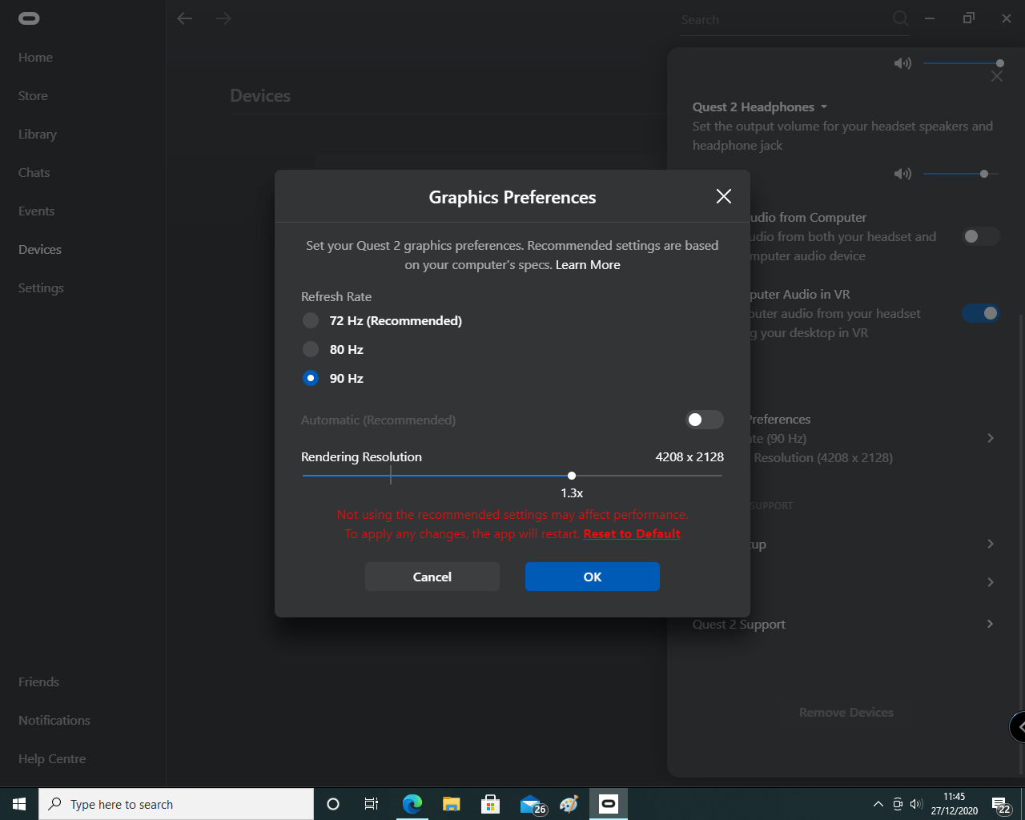Expand Quest 2 Headphones dropdown
1025x820 pixels.
(x=824, y=107)
